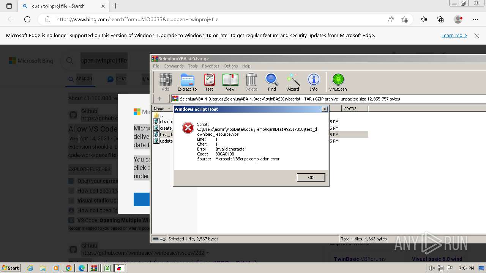Sort the file list by the Name column
This screenshot has height=273, width=486.
point(163,109)
